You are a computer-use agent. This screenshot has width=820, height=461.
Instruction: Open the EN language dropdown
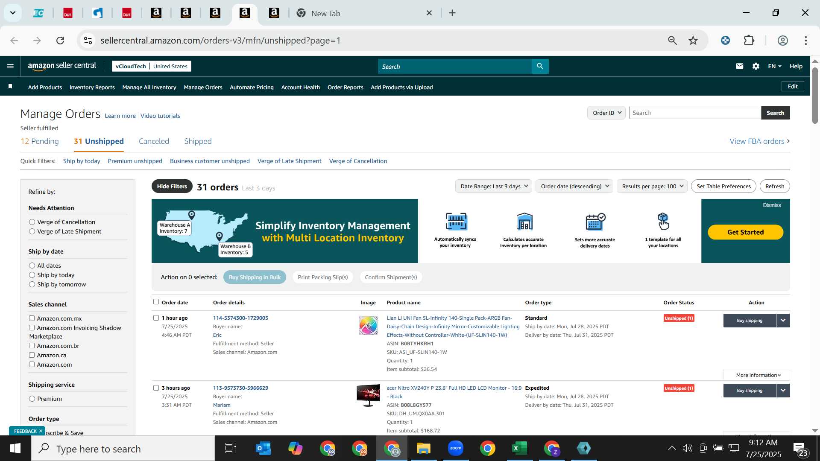coord(774,66)
